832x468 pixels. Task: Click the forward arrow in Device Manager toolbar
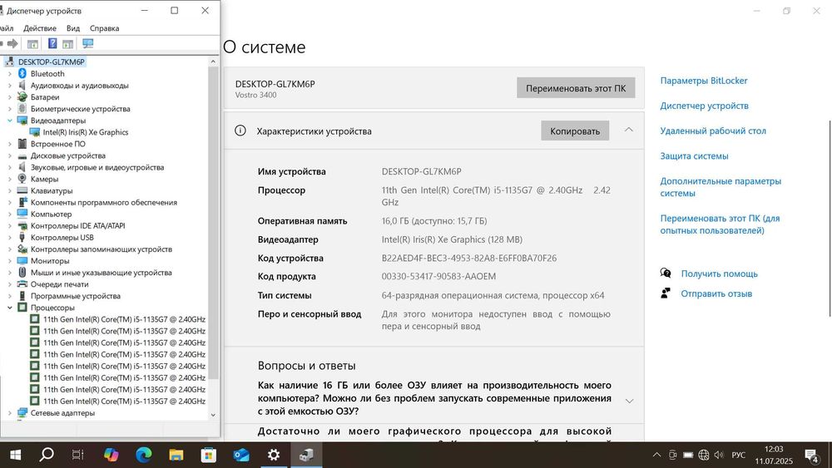pos(12,43)
